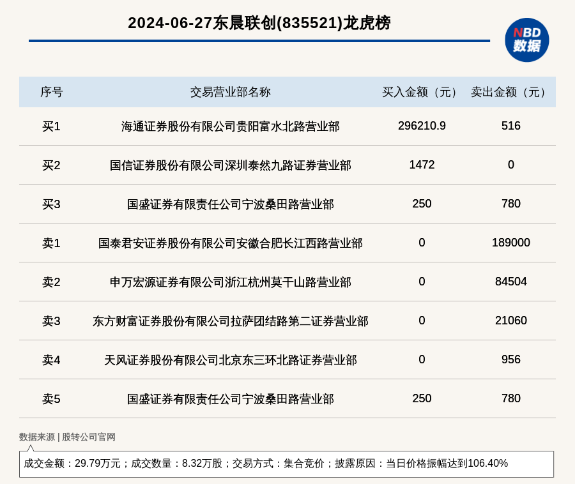Screen dimensions: 575x484
Task: Click the 交易营业部名称 column header
Action: [x=230, y=92]
